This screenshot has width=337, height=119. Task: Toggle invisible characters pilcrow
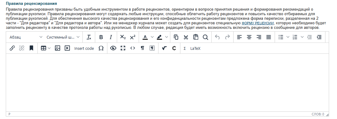pyautogui.click(x=142, y=49)
